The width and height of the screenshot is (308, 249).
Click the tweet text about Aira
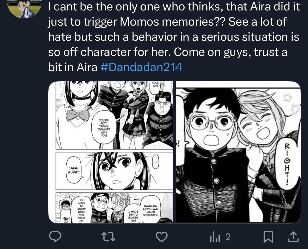(174, 37)
